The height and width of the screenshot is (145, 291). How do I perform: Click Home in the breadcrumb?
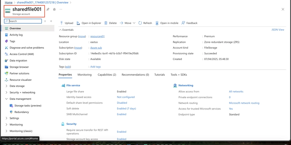(x=8, y=3)
